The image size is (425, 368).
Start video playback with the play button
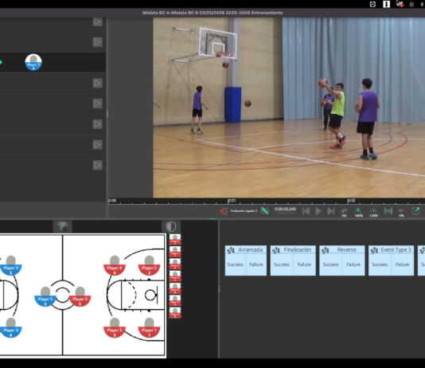click(x=318, y=211)
